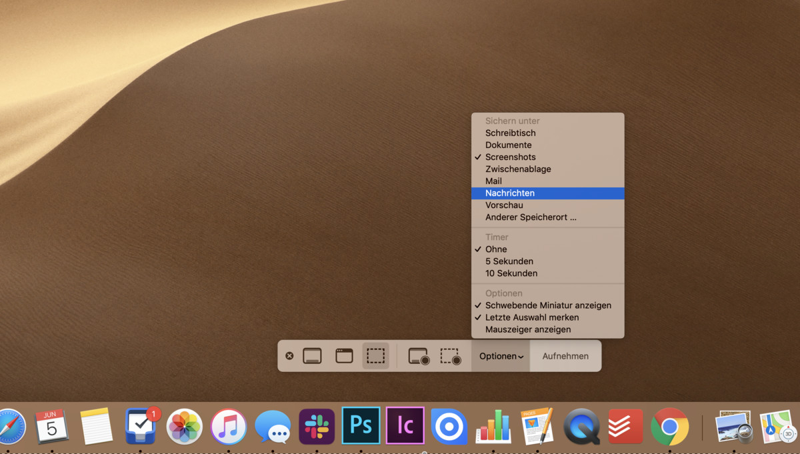Viewport: 800px width, 454px height.
Task: Open Calendar showing JUN 5 in Dock
Action: 52,426
